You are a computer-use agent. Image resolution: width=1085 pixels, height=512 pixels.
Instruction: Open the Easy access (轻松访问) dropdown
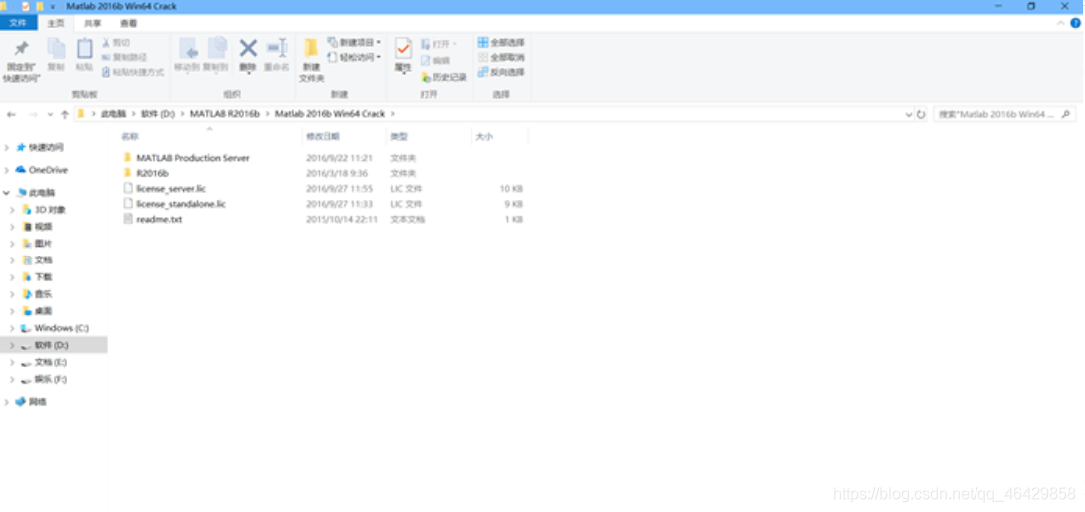355,57
